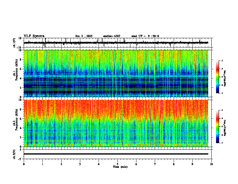This screenshot has height=184, width=238.
Task: Click time-axis tick label "3"
Action: pos(80,164)
